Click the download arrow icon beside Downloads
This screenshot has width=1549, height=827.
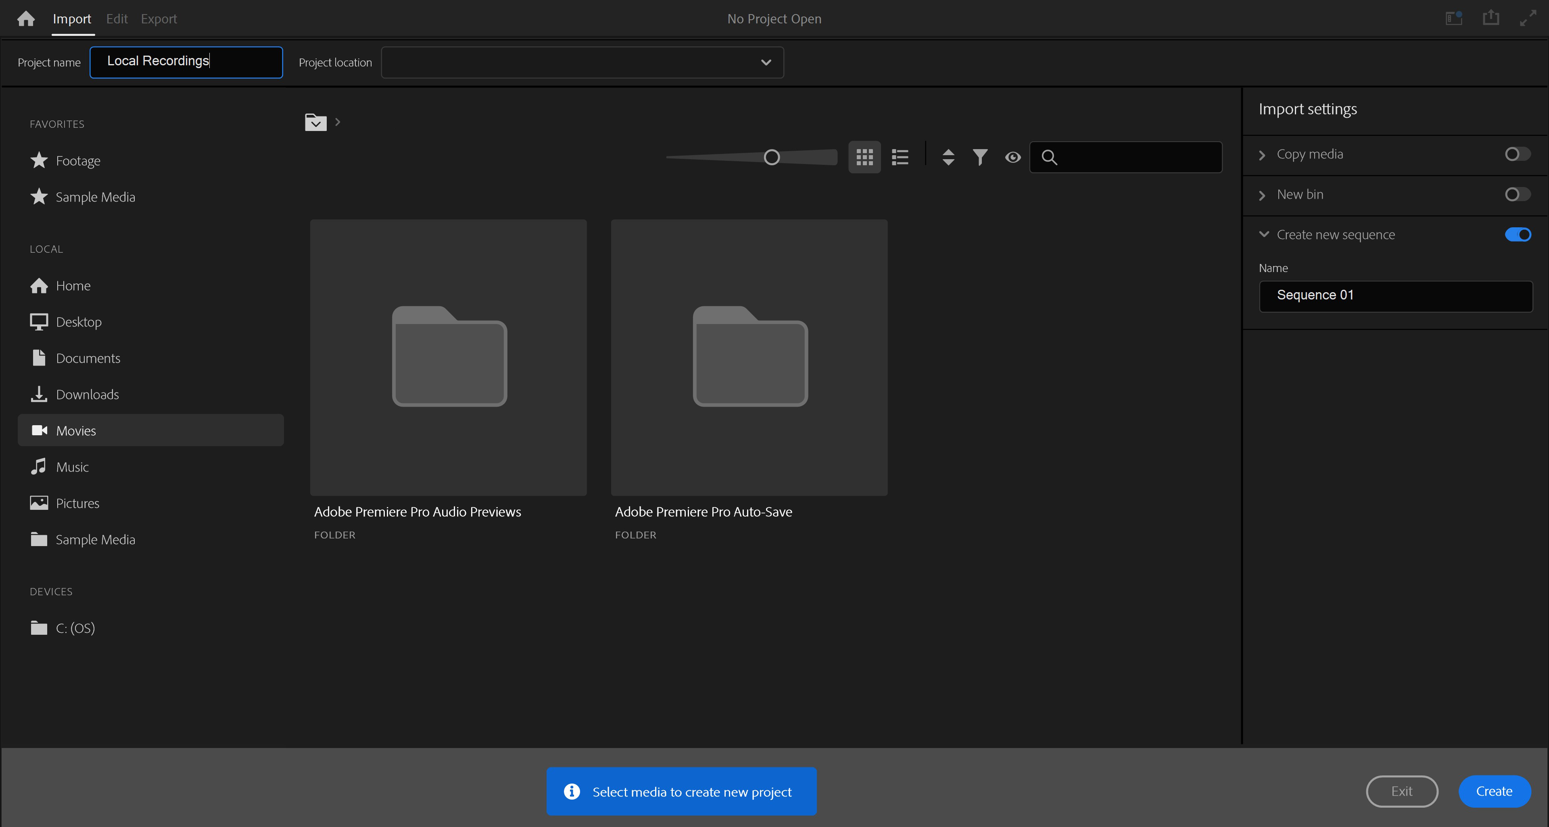click(x=39, y=394)
